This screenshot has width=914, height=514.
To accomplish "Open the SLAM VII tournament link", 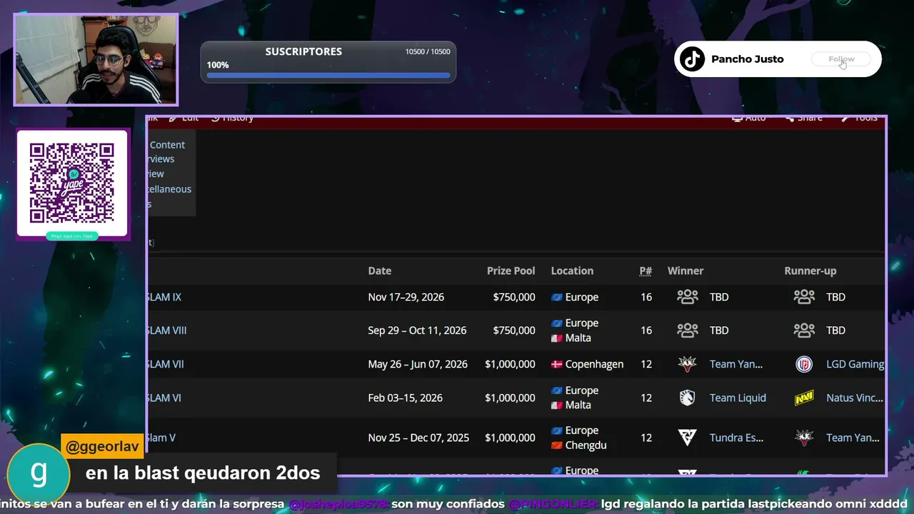I will [165, 364].
